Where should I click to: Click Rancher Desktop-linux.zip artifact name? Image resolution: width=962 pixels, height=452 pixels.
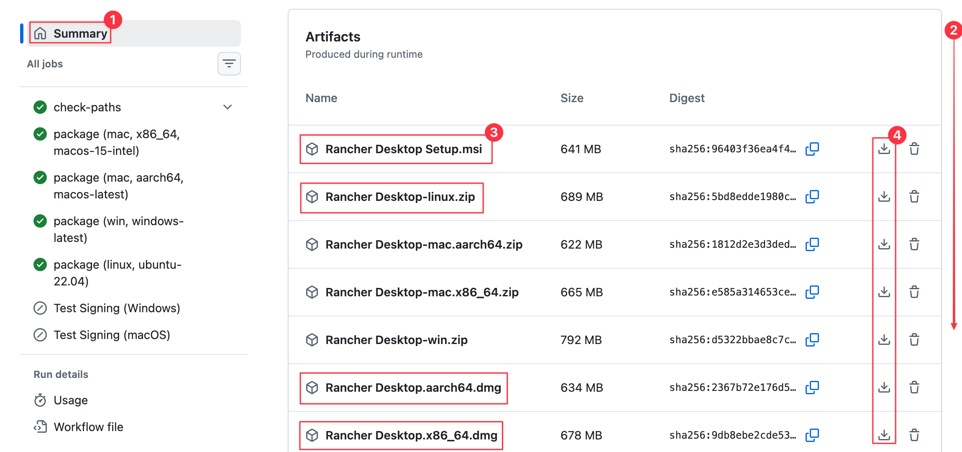coord(400,197)
